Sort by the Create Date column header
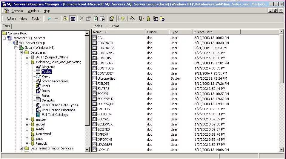The height and width of the screenshot is (159, 286). tap(217, 32)
